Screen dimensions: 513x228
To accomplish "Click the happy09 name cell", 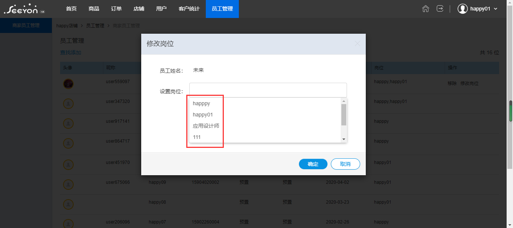I will (157, 182).
